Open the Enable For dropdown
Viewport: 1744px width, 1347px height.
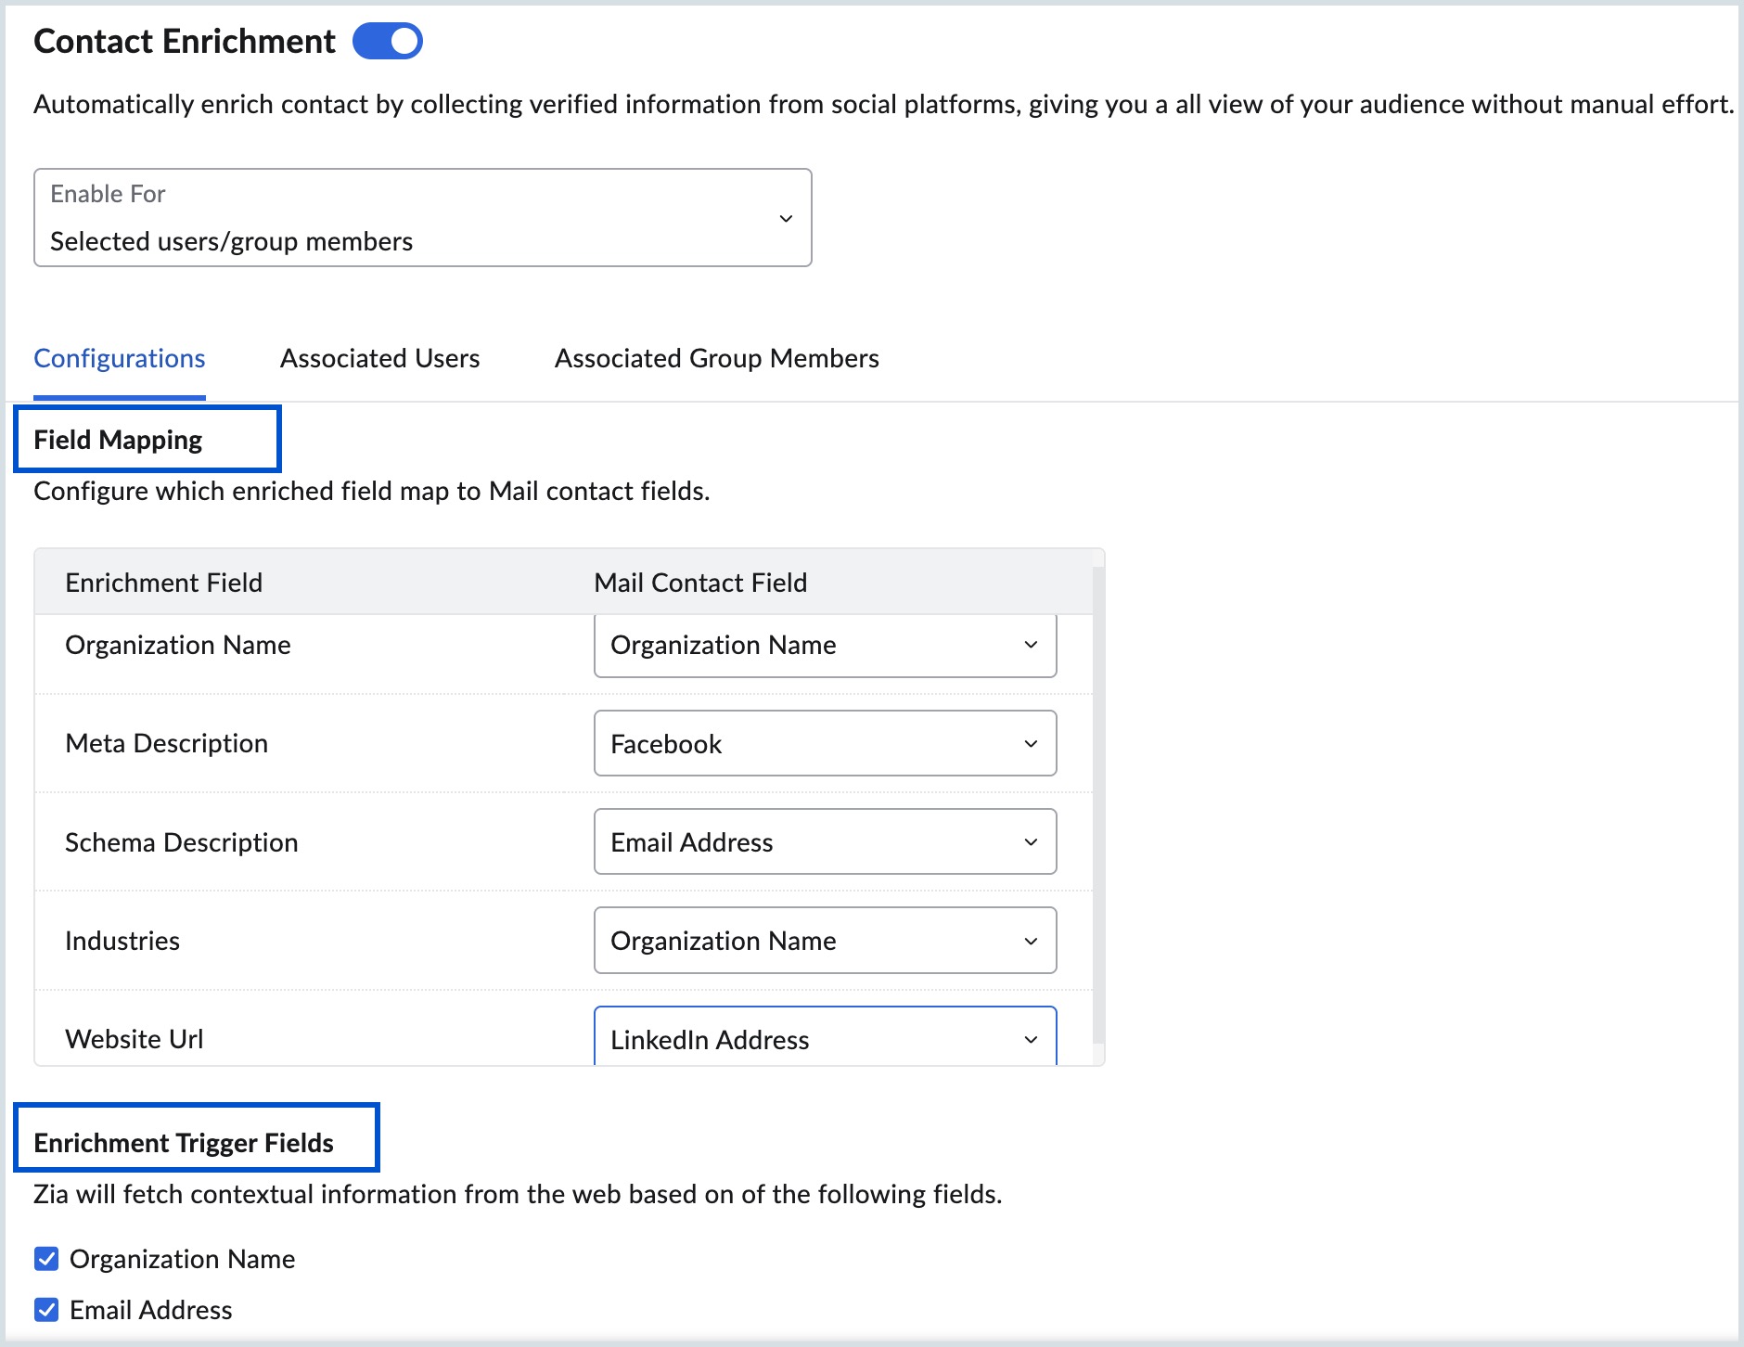pyautogui.click(x=422, y=218)
